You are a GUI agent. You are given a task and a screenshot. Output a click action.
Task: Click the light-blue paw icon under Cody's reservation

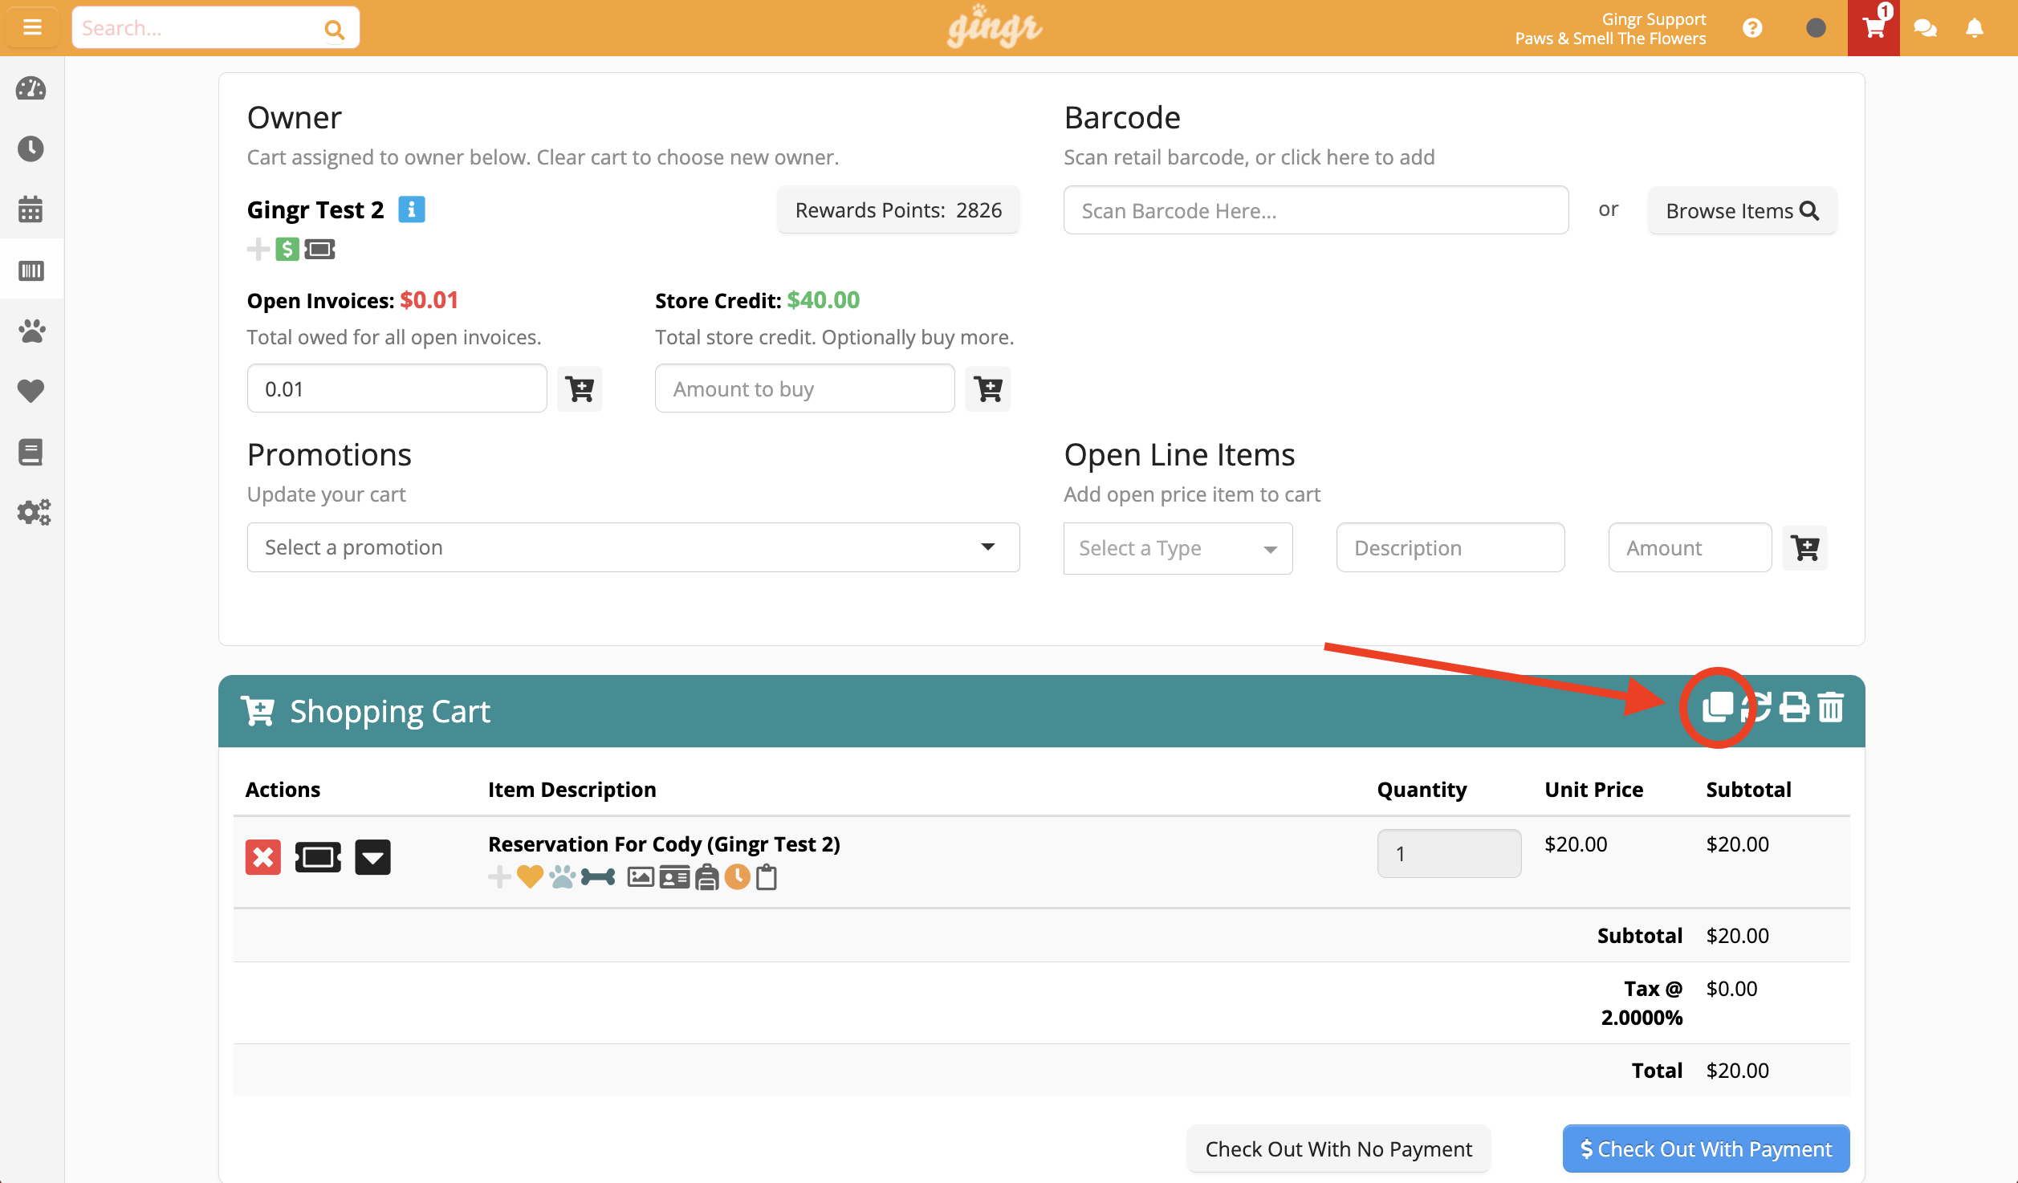coord(562,876)
